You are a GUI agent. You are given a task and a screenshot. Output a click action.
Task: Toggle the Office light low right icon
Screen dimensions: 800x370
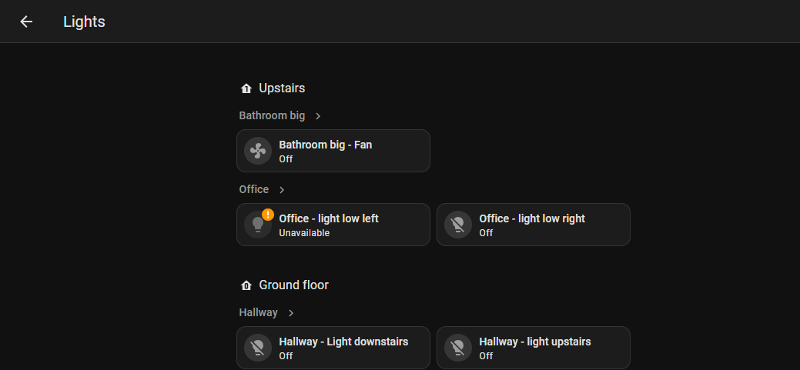tap(458, 225)
